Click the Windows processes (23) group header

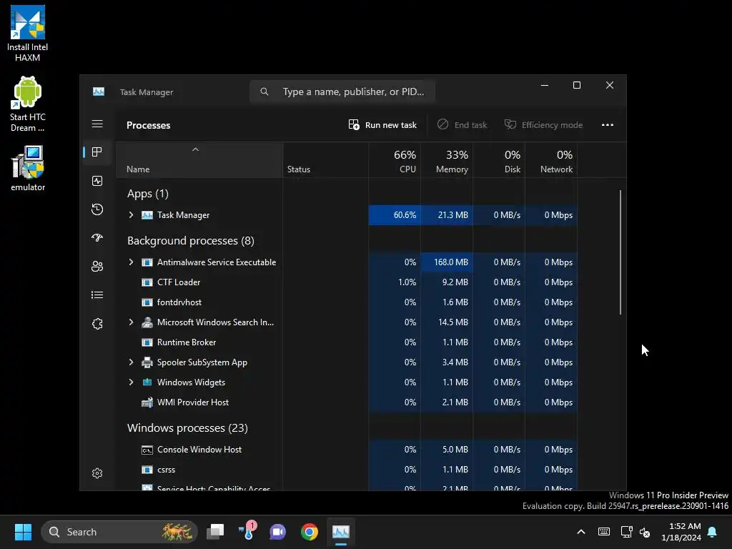187,427
